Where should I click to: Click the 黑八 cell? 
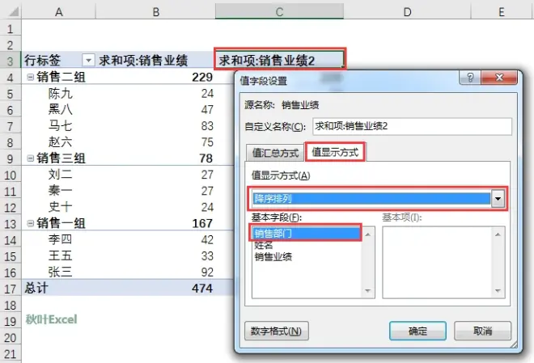pos(60,109)
